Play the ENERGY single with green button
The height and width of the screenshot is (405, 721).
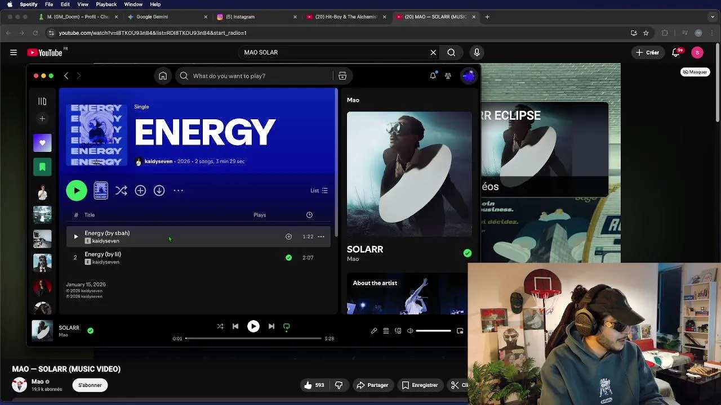point(77,191)
